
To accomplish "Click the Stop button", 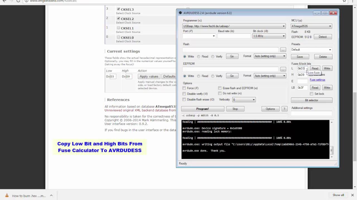I will point(235,109).
